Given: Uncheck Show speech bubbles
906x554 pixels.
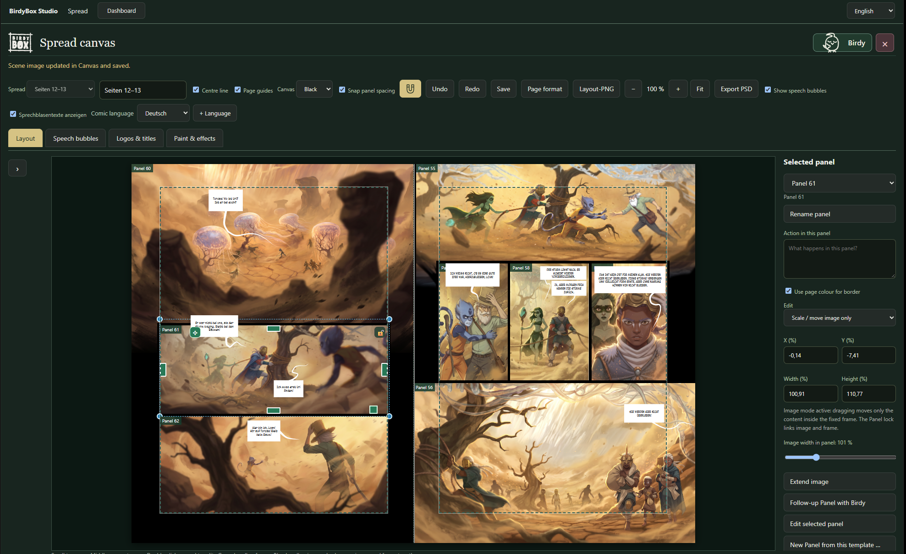Looking at the screenshot, I should [x=768, y=90].
